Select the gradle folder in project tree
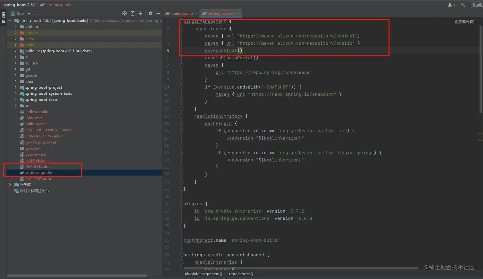Image resolution: width=483 pixels, height=279 pixels. (31, 75)
